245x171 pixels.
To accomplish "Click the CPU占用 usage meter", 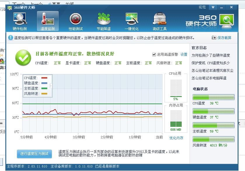I will (x=176, y=88).
